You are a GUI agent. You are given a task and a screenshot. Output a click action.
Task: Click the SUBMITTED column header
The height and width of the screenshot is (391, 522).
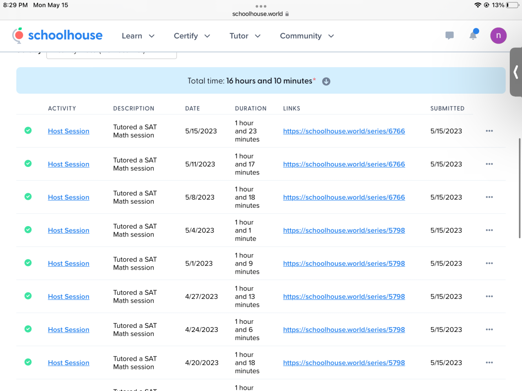click(x=447, y=108)
